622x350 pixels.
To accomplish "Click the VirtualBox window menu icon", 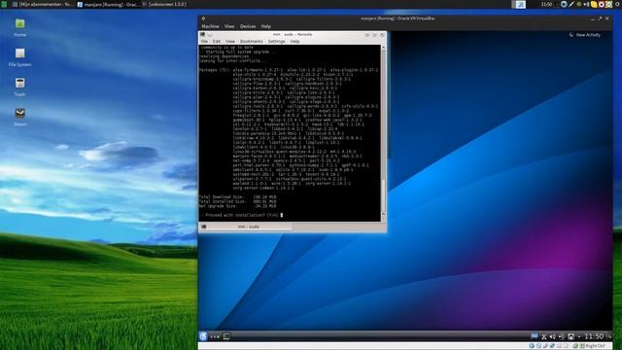I will [203, 18].
